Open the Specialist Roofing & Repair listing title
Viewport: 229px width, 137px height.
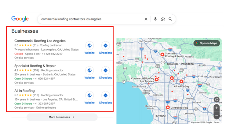[35, 66]
